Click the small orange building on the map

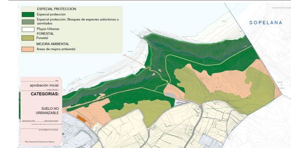point(81,119)
